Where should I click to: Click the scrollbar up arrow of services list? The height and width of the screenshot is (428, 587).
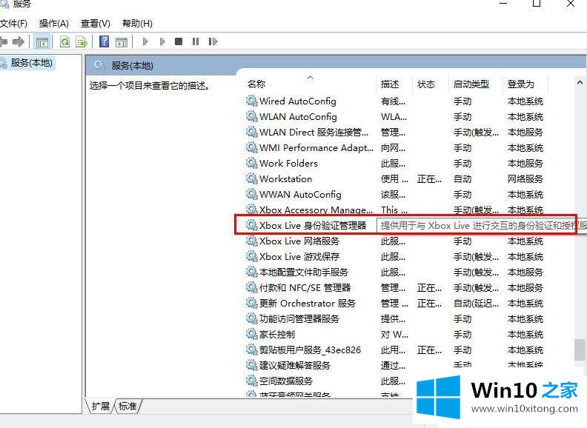[x=580, y=83]
